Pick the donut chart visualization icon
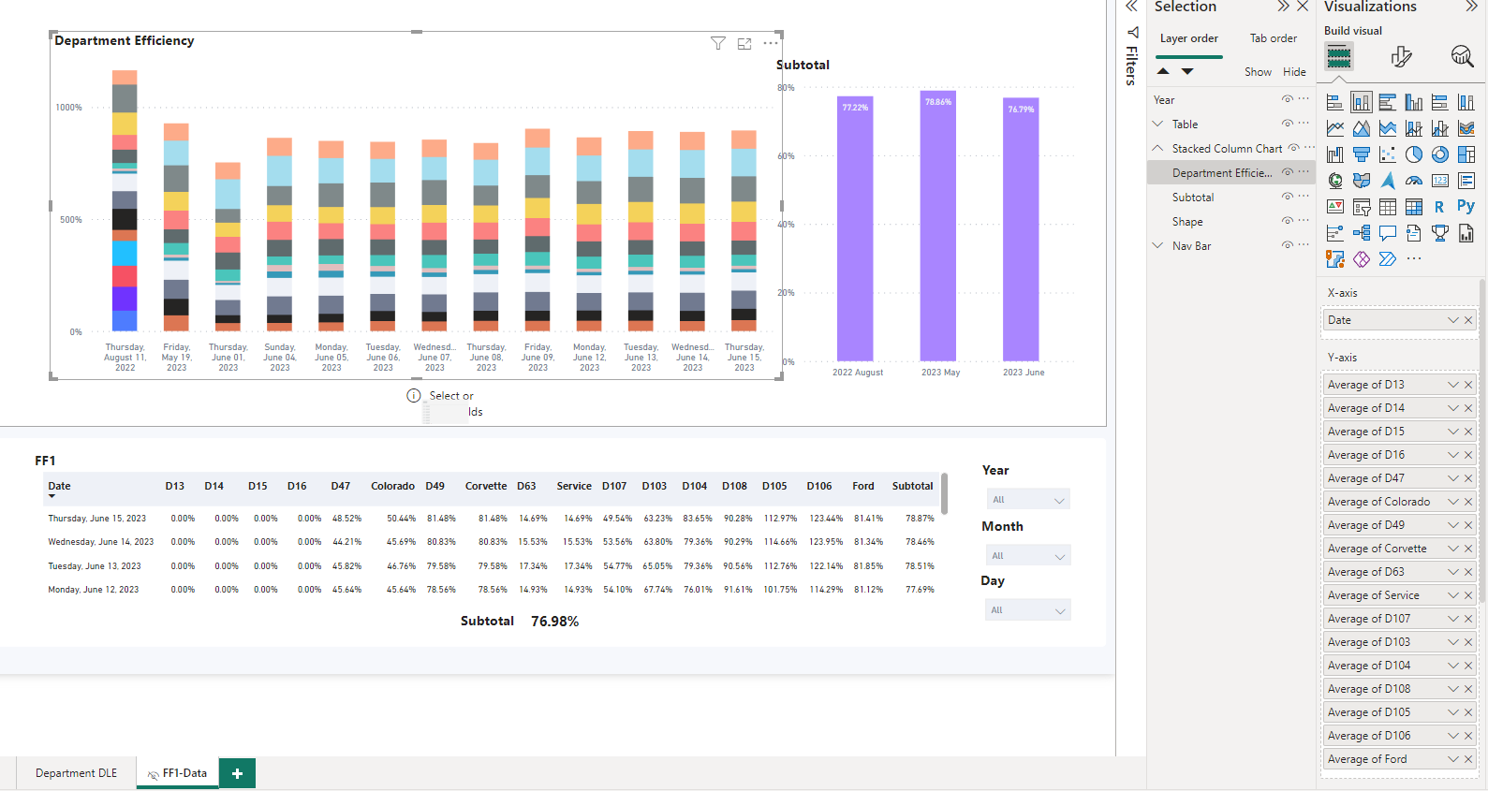 [x=1440, y=154]
